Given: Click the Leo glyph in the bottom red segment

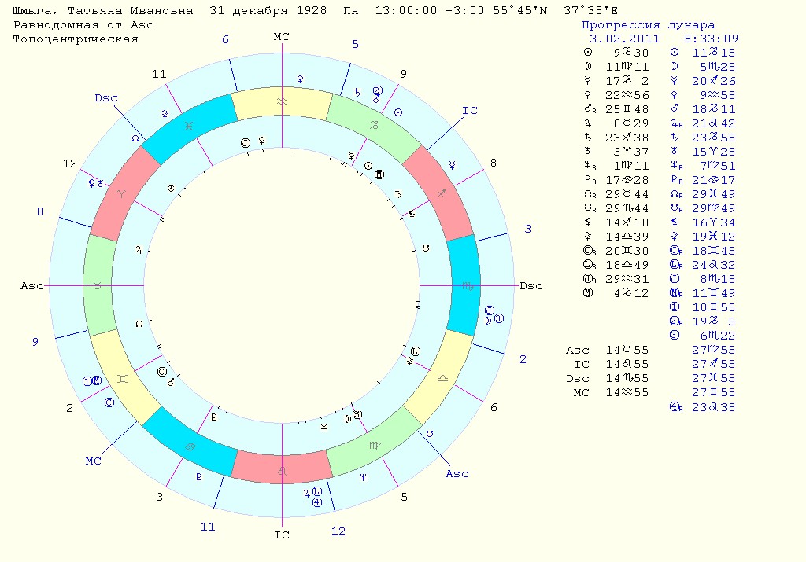Looking at the screenshot, I should (x=282, y=471).
